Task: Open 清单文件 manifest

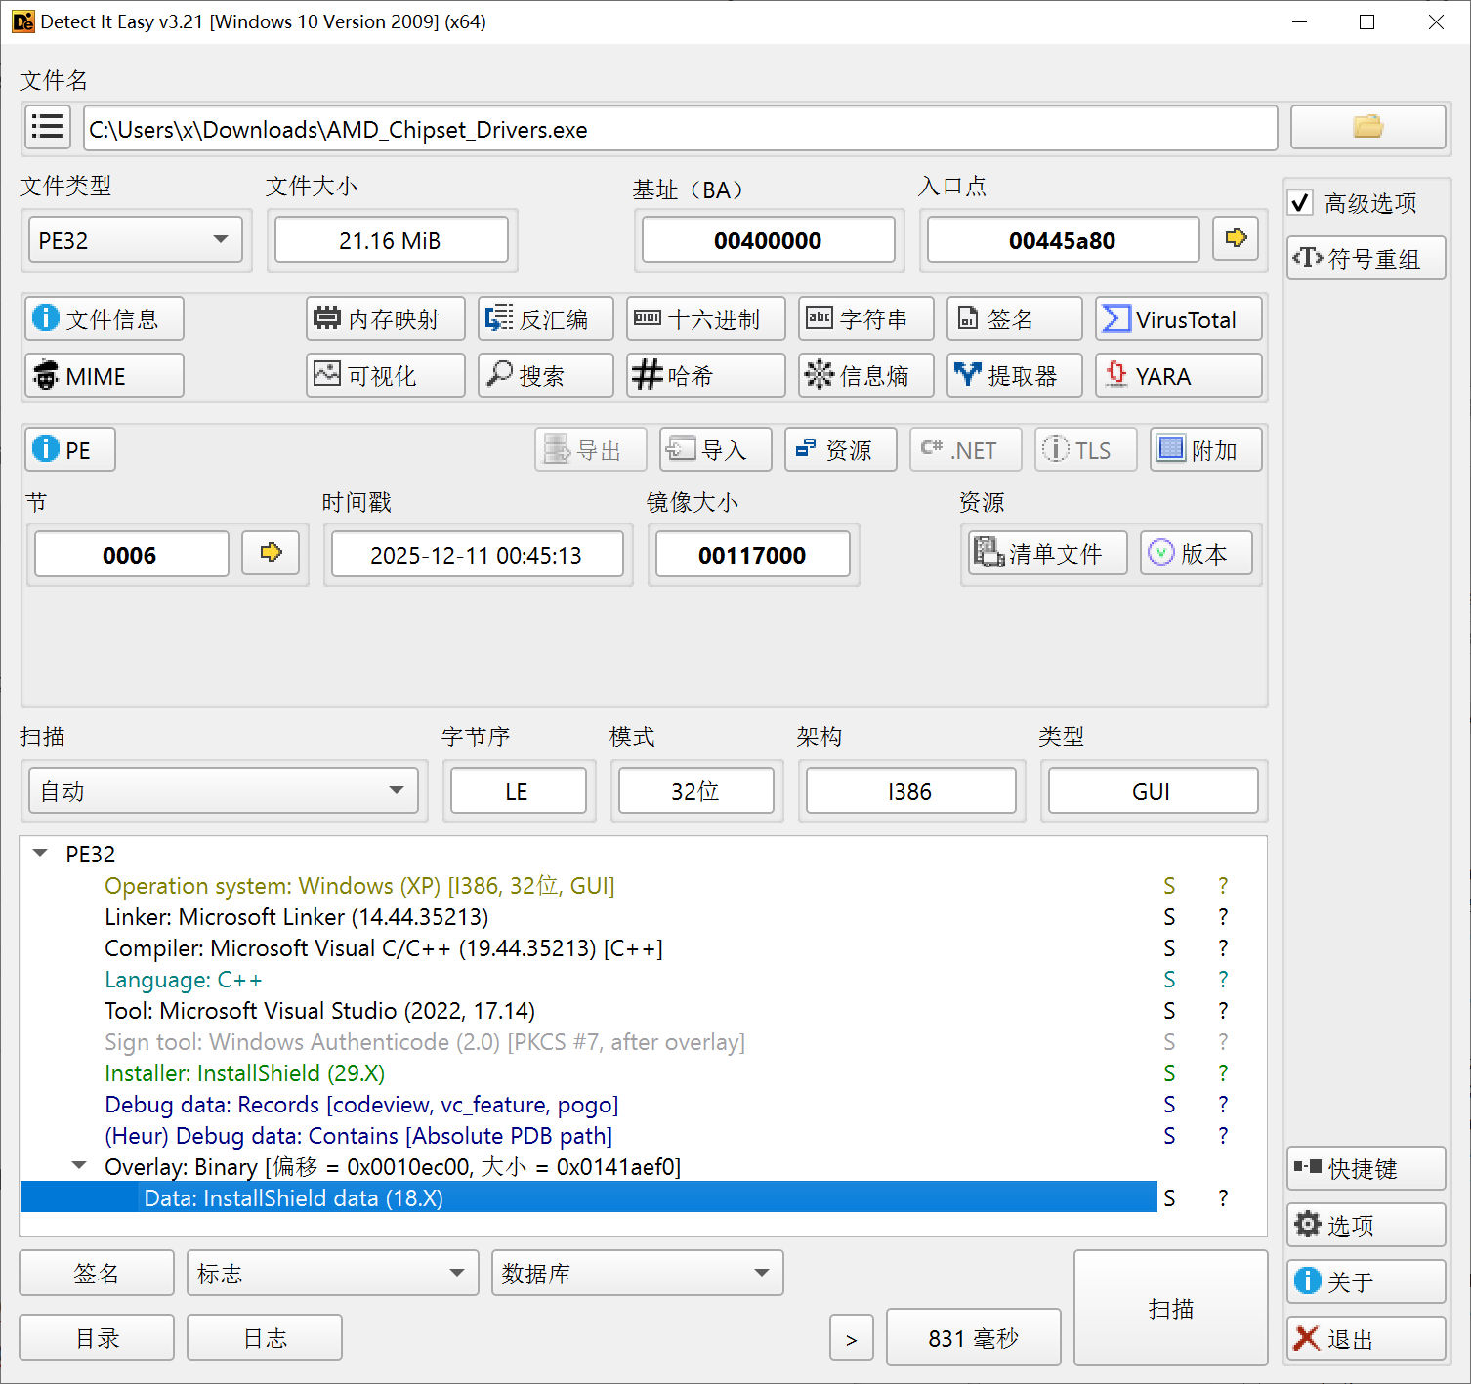Action: (x=1048, y=554)
